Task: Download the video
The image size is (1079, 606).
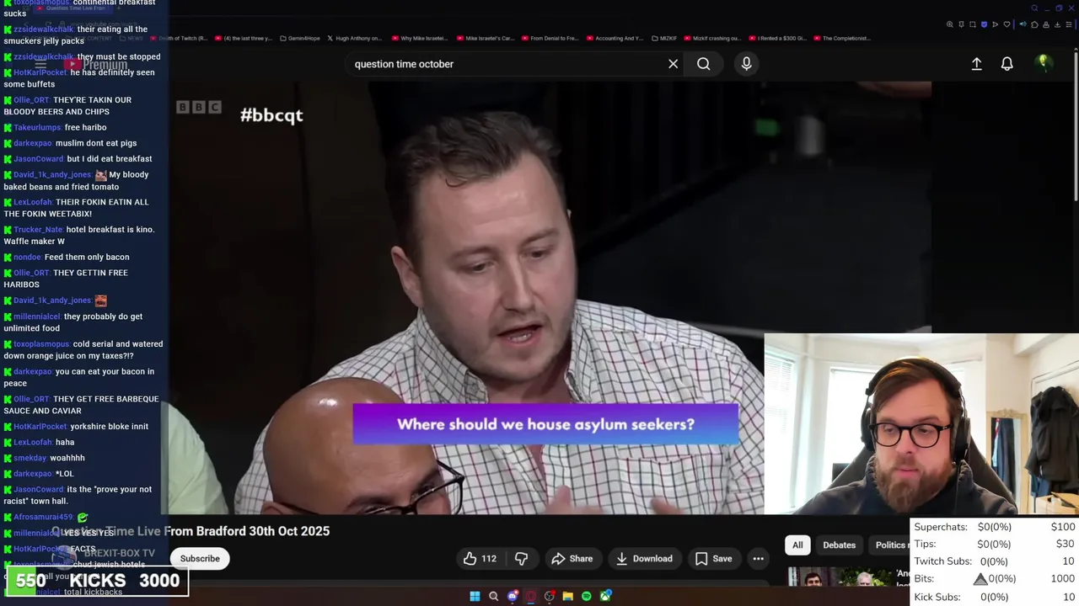Action: 644,558
